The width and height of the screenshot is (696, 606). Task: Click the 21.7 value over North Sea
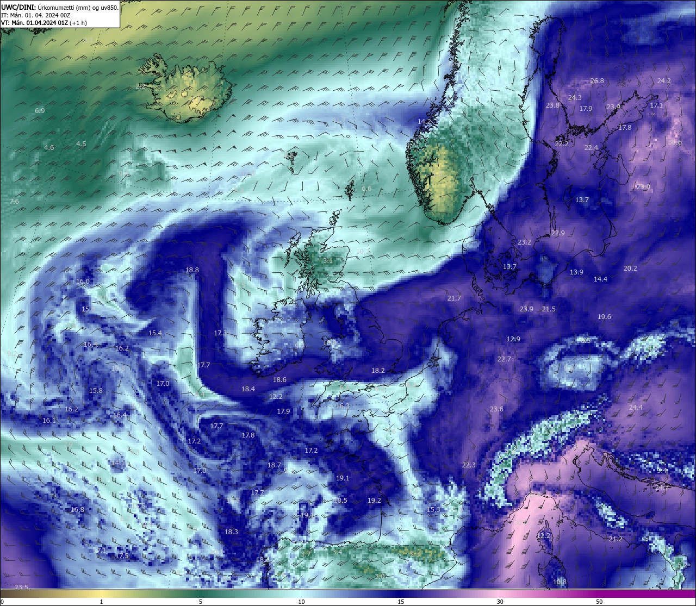pos(454,298)
